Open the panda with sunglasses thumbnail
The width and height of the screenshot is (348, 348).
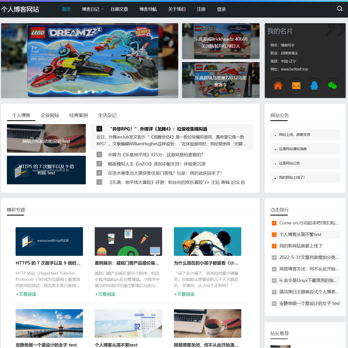208,242
